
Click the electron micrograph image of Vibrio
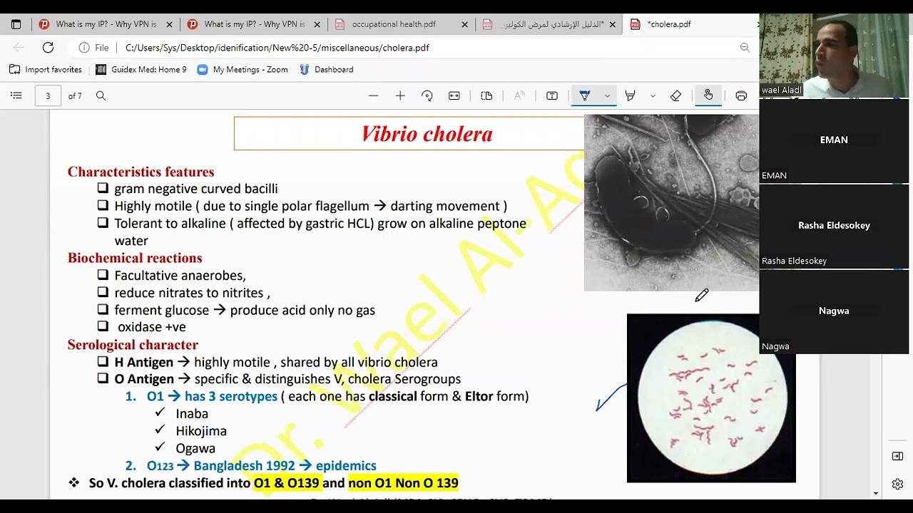[671, 202]
